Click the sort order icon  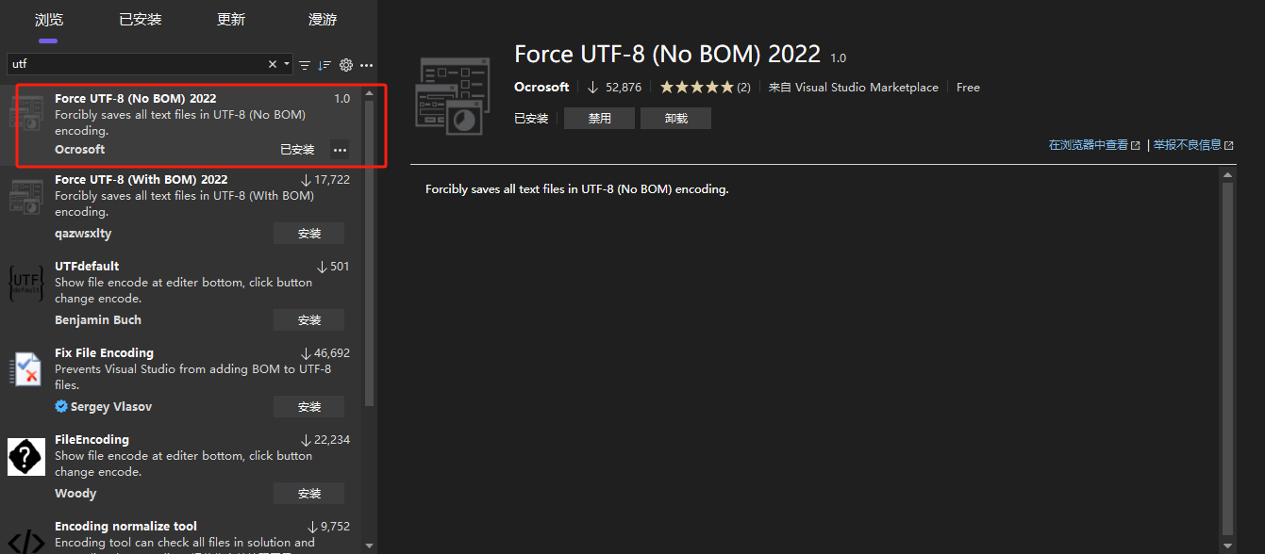(325, 65)
